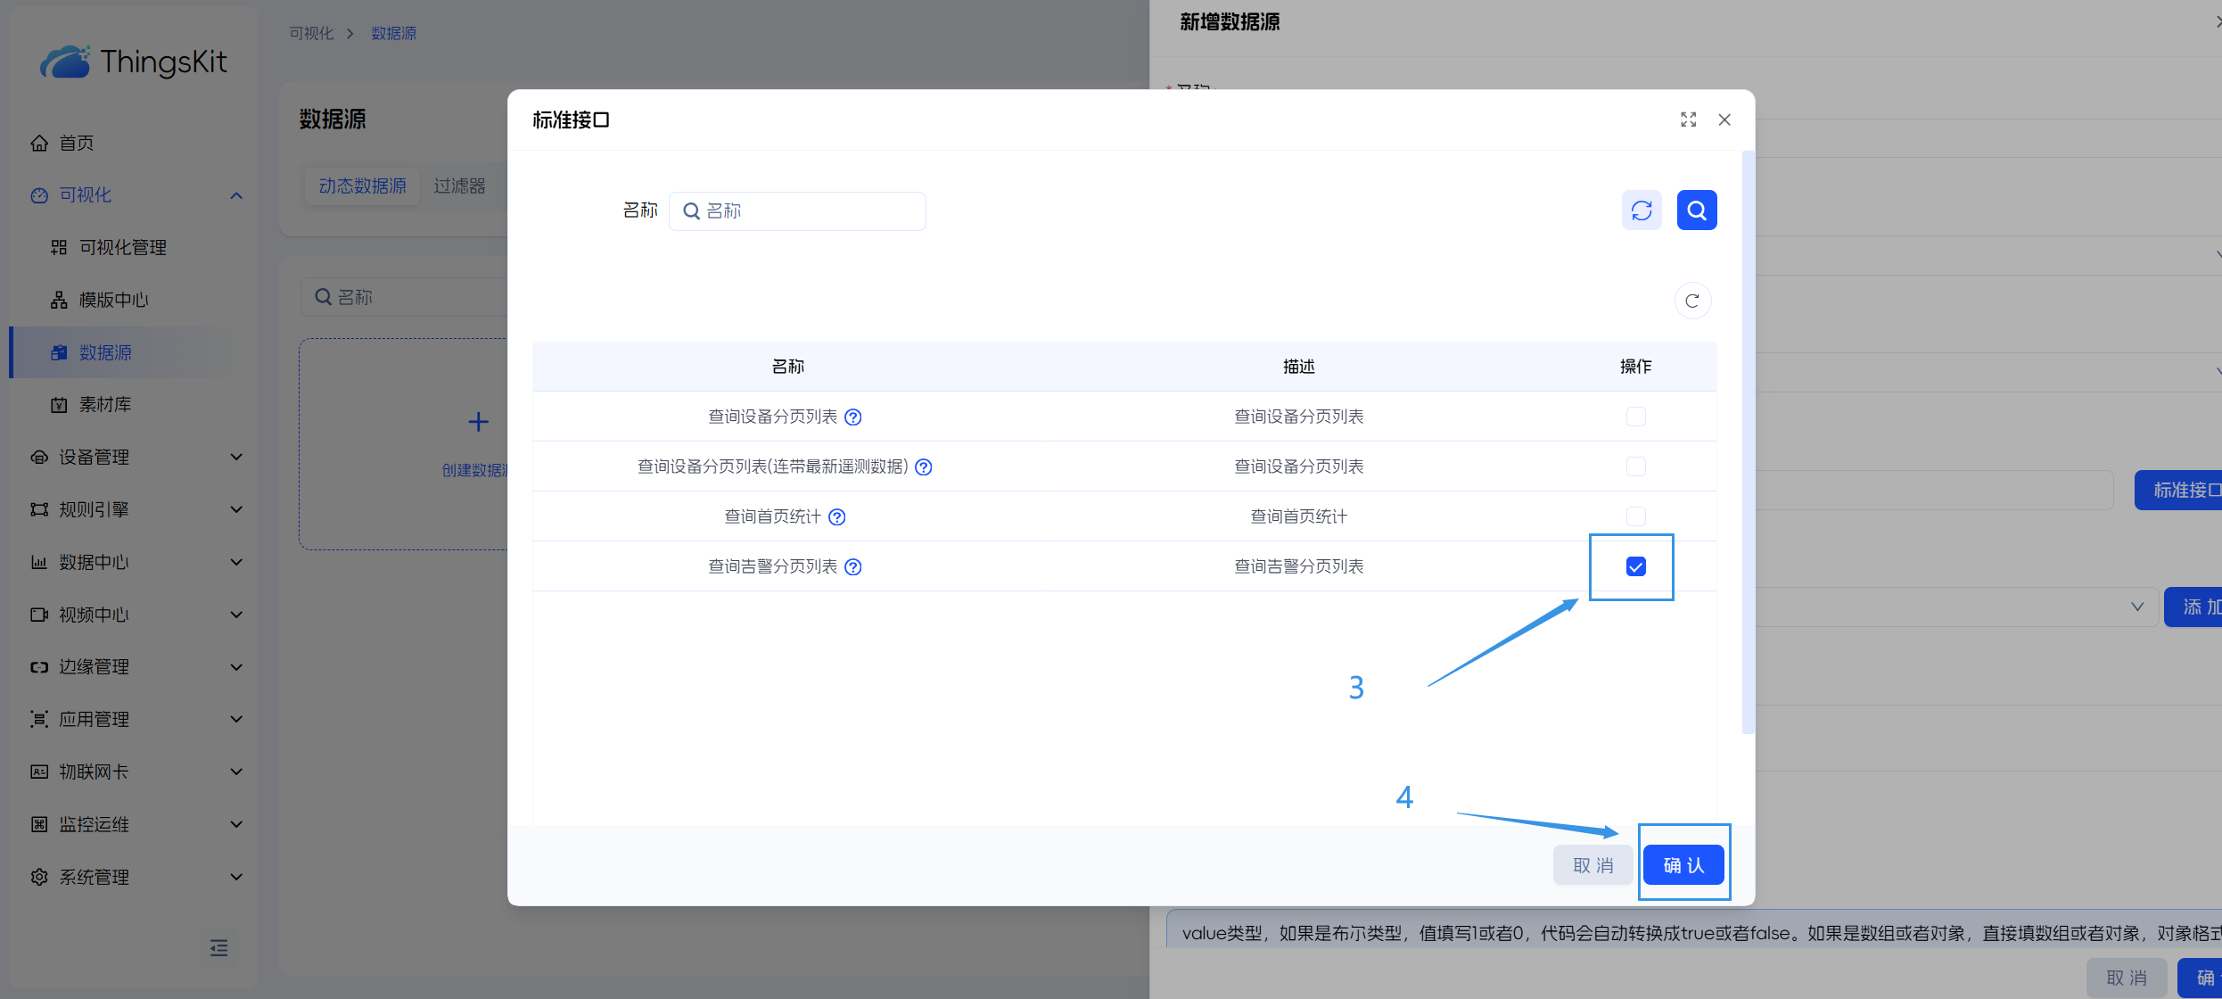The image size is (2222, 999).
Task: Open dropdown beside the 添加 button
Action: click(x=2137, y=607)
